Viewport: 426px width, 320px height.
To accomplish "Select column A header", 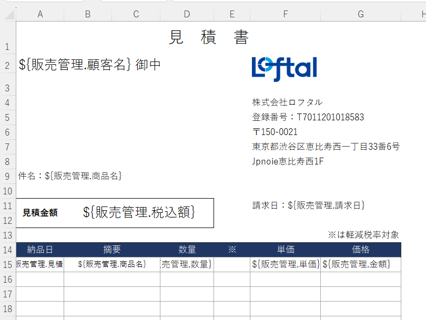I will pyautogui.click(x=40, y=15).
